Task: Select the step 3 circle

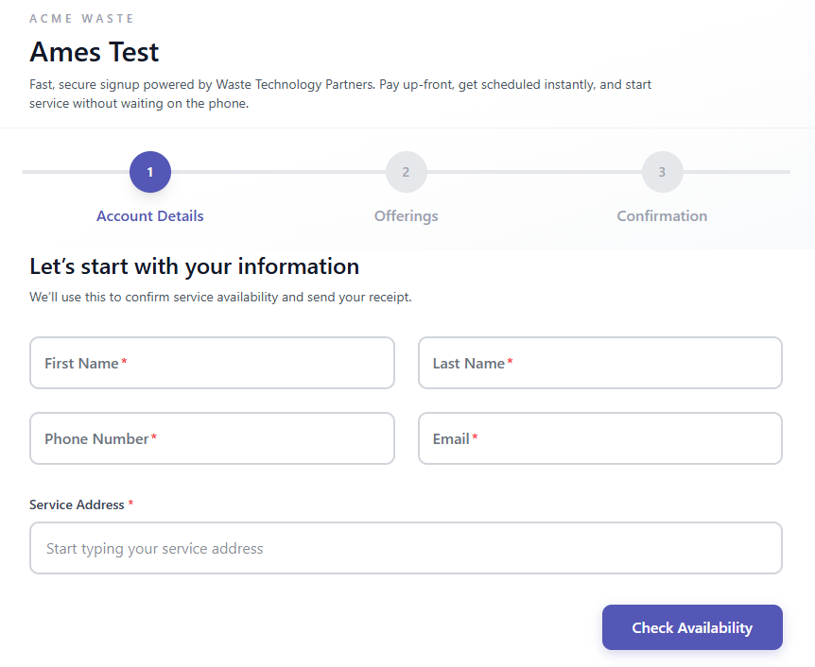Action: [x=662, y=172]
